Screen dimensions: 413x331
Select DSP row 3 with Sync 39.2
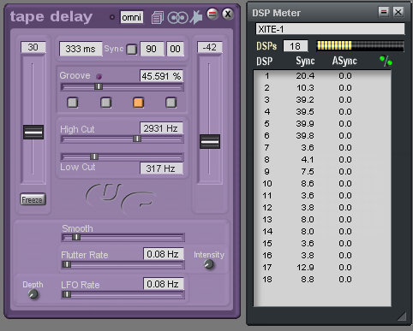click(322, 100)
